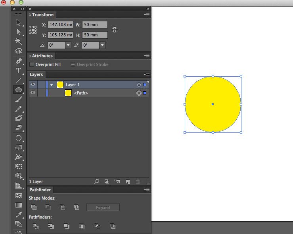Choose the Shape Builder tool

pyautogui.click(x=19, y=175)
